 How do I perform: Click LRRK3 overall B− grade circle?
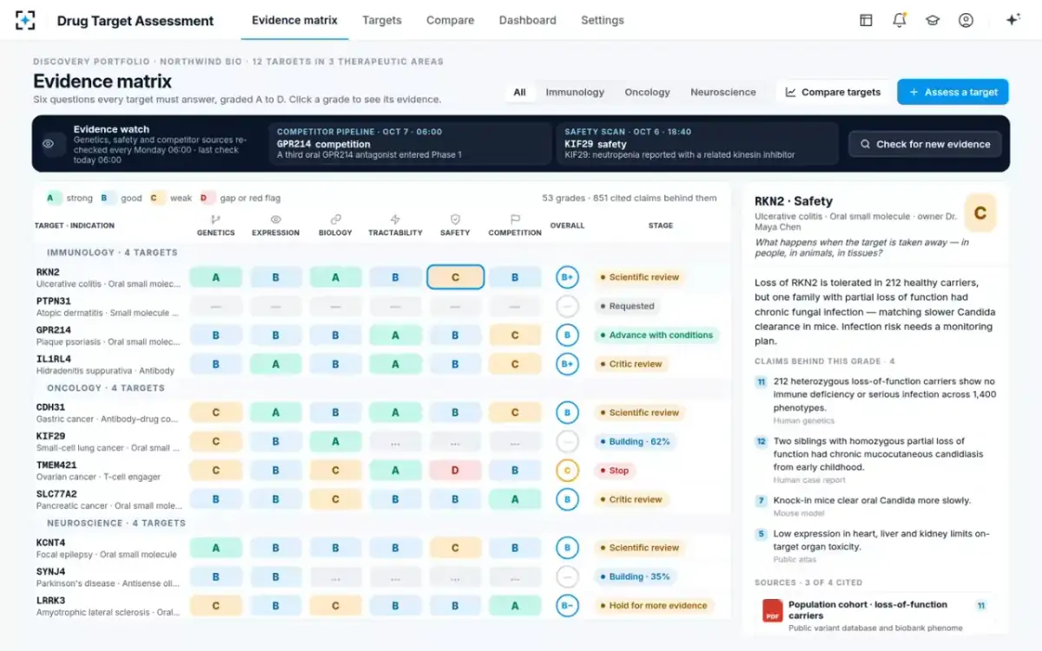[567, 606]
